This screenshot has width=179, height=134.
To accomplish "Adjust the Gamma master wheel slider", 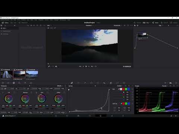I will click(25, 109).
